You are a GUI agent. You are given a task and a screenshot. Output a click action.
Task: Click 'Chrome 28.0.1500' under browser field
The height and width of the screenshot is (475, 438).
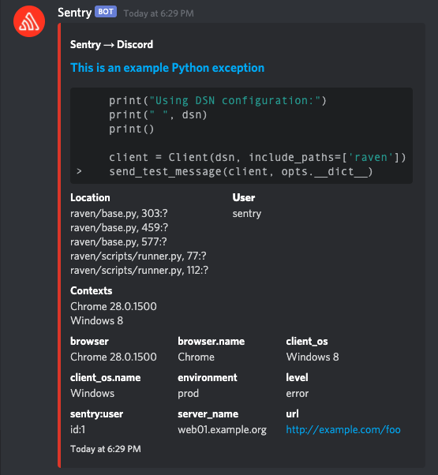(x=114, y=357)
